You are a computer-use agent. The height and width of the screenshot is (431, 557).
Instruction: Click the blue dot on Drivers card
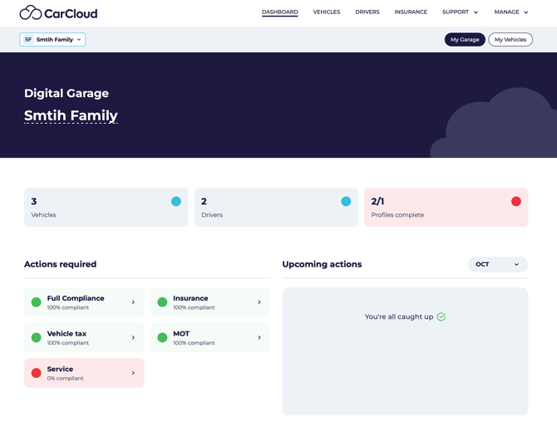point(346,201)
